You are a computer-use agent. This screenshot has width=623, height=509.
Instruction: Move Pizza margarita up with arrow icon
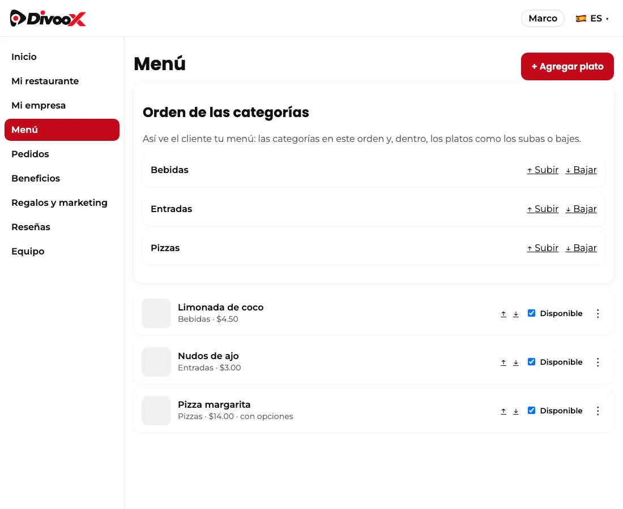[x=503, y=411]
